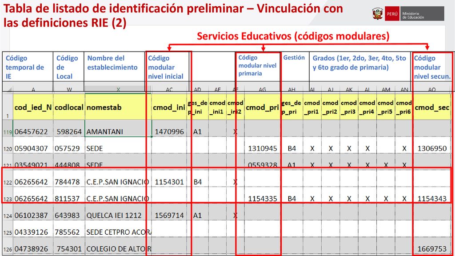The height and width of the screenshot is (256, 455).
Task: Click the select-all corner of the spreadsheet
Action: (x=8, y=89)
